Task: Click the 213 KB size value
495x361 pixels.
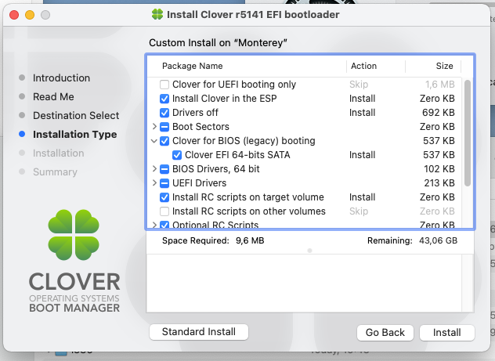Action: 439,183
